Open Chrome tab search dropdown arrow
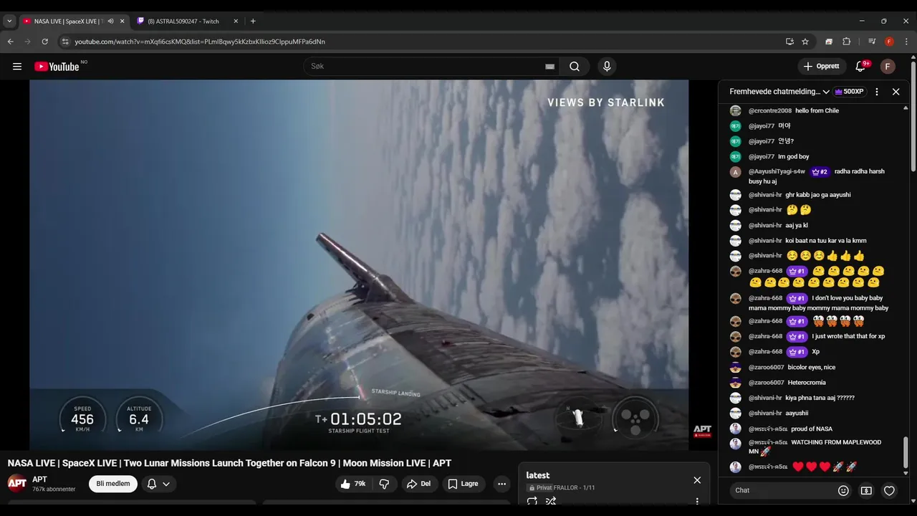The height and width of the screenshot is (516, 917). coord(9,21)
